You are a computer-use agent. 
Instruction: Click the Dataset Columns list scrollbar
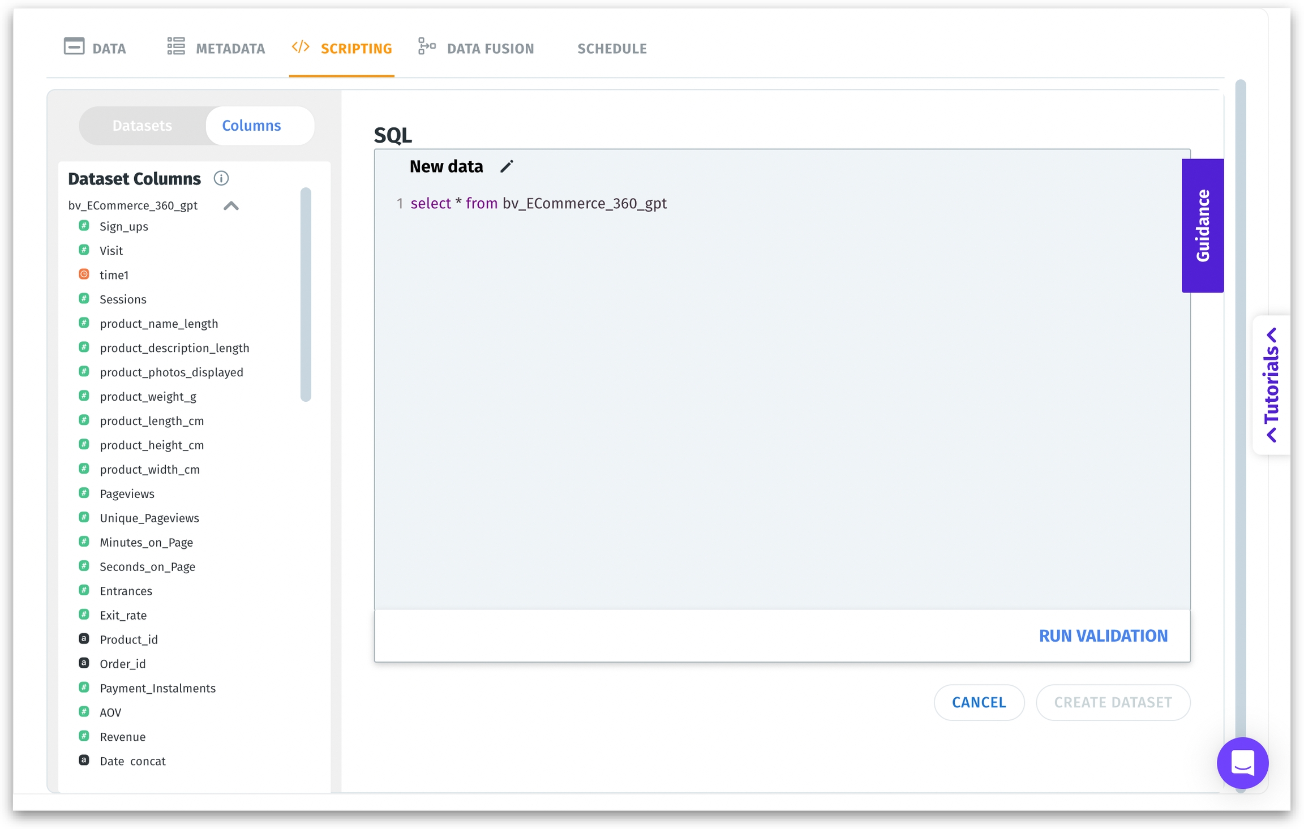[x=306, y=294]
